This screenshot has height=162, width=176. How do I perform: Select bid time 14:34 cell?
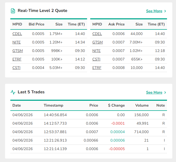tap(80, 42)
